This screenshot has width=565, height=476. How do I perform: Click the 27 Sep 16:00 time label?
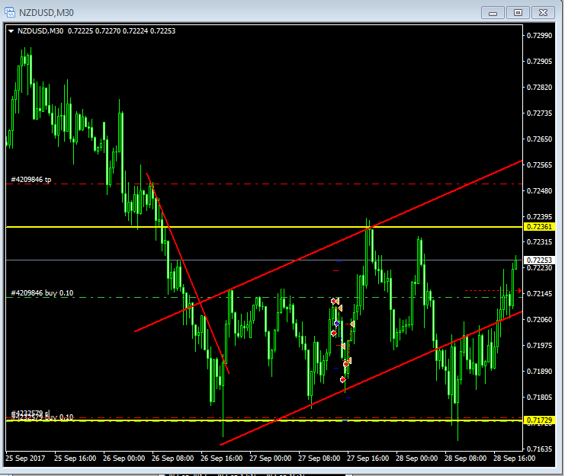[x=368, y=458]
